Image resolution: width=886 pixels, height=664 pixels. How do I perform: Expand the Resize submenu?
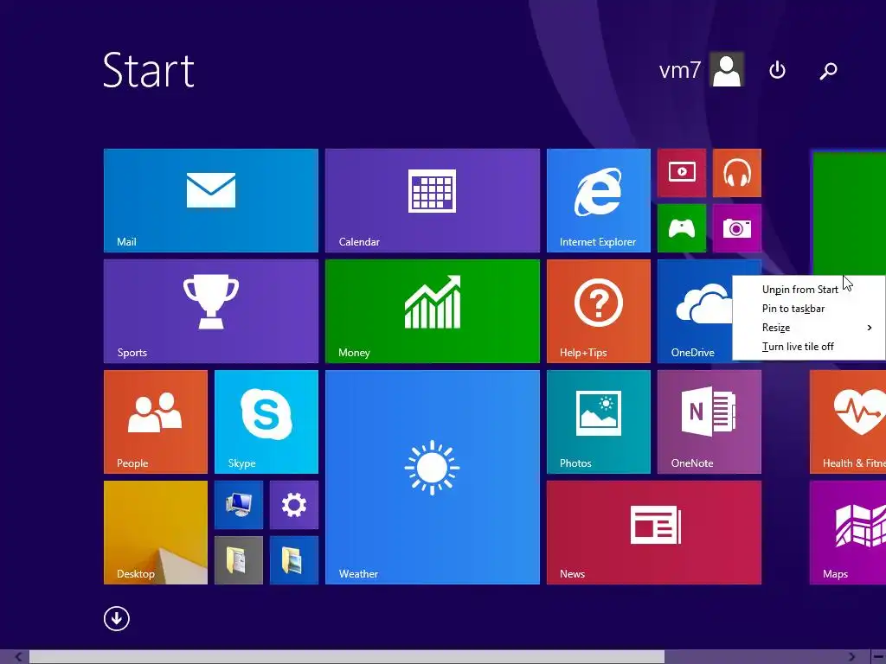tap(809, 328)
